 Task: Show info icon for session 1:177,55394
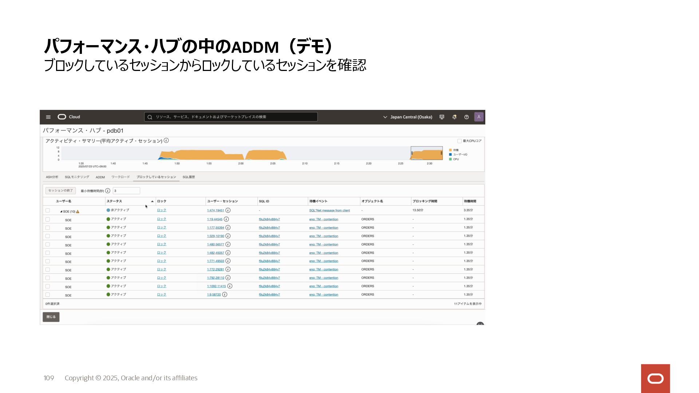tap(228, 227)
